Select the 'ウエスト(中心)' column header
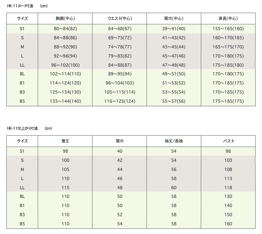Screen dimensions: 262x234 pos(120,18)
